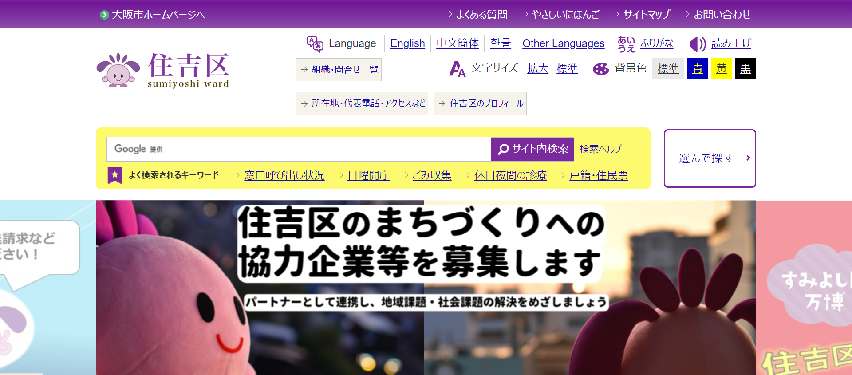
Task: Open サイトマップ link
Action: [x=647, y=15]
